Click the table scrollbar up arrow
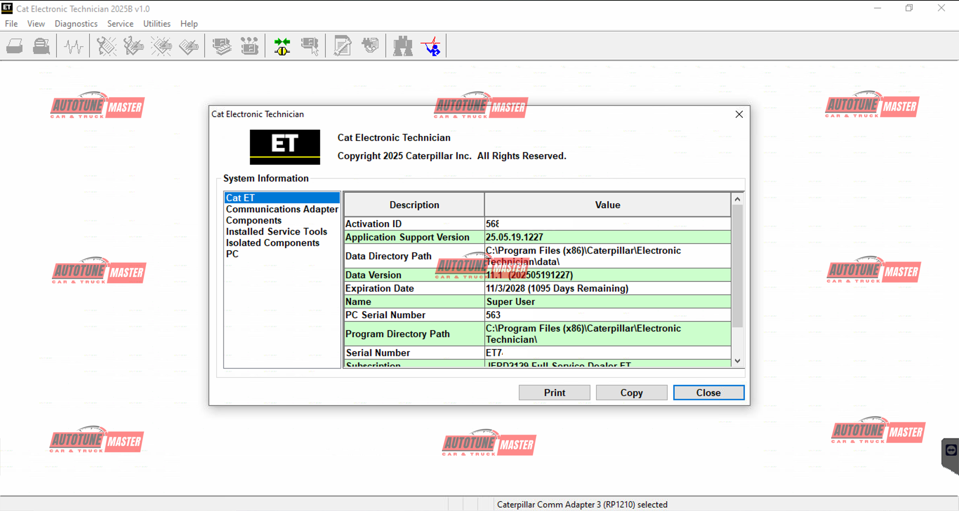Viewport: 959px width, 511px height. pos(737,199)
